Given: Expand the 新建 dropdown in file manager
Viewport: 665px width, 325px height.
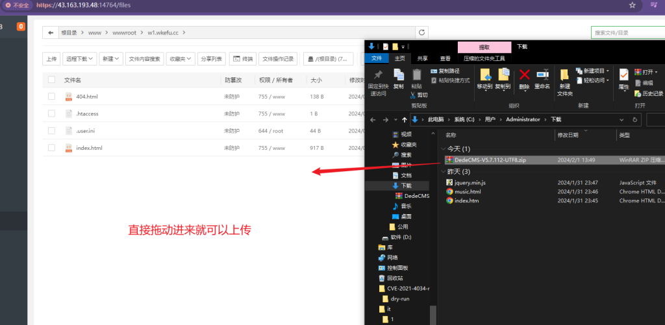Looking at the screenshot, I should (x=110, y=59).
